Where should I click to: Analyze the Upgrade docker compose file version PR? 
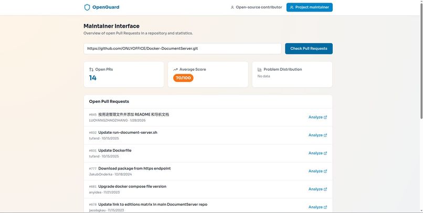tap(318, 189)
